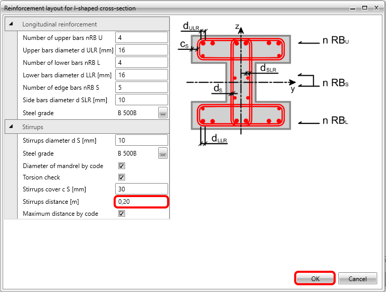Collapse the Longitudinal reinforcement section
The width and height of the screenshot is (386, 292).
coord(11,24)
